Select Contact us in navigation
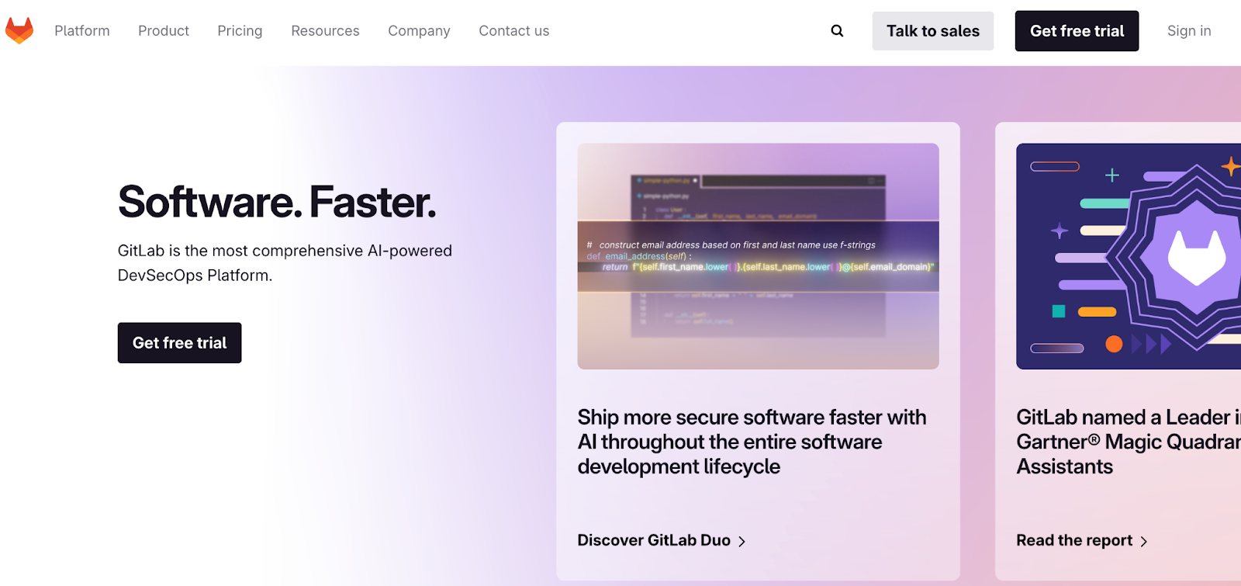The image size is (1241, 586). tap(513, 31)
